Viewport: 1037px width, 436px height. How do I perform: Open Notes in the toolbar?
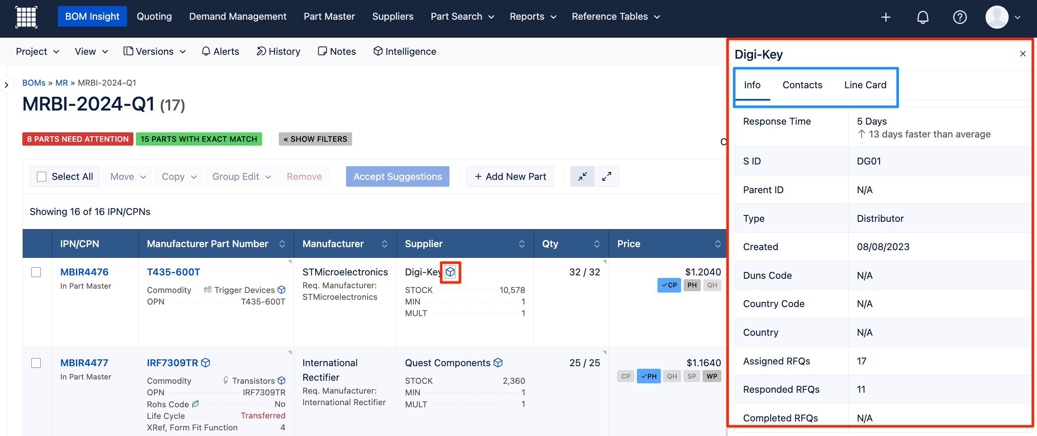point(337,51)
